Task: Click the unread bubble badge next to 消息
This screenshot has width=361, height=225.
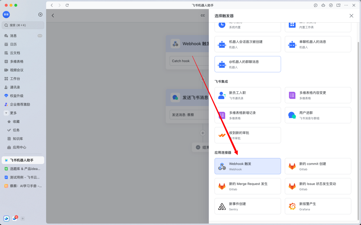Action: click(x=40, y=36)
